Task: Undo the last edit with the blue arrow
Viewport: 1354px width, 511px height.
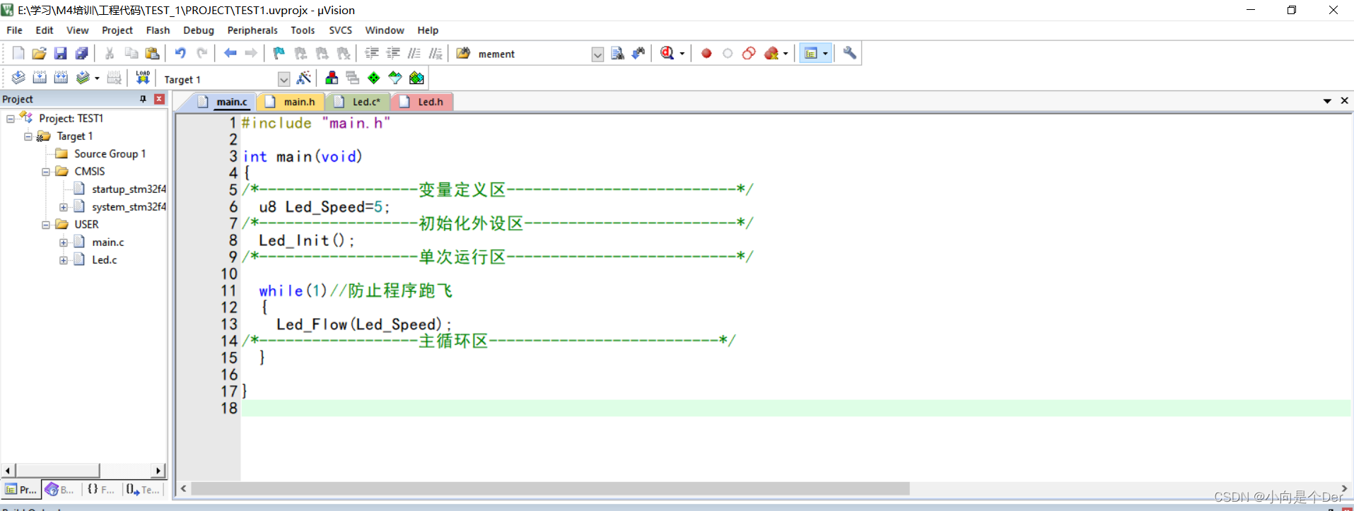Action: tap(180, 53)
